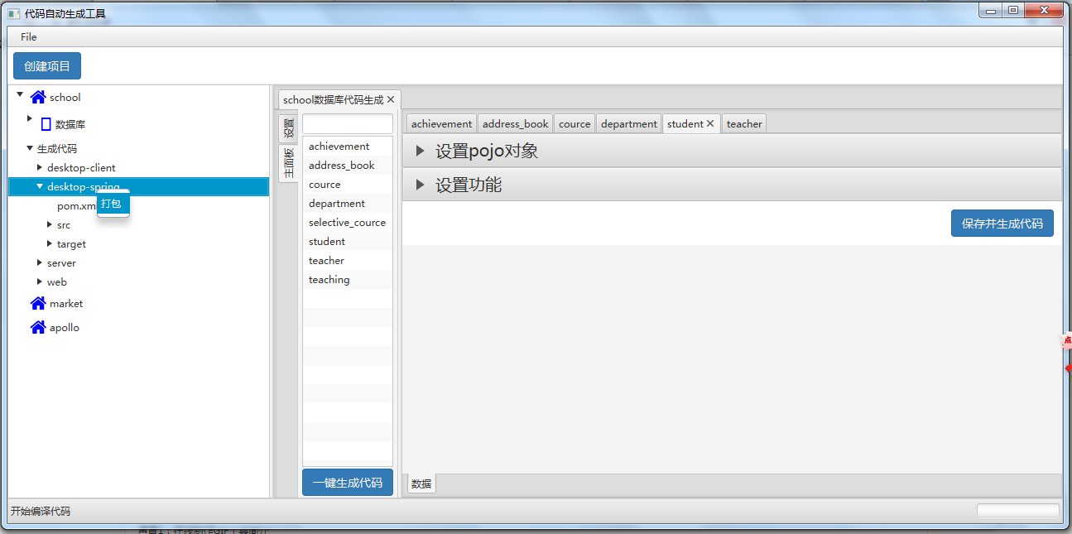The image size is (1072, 534).
Task: Close the school数据库代码生成 tab
Action: [x=391, y=99]
